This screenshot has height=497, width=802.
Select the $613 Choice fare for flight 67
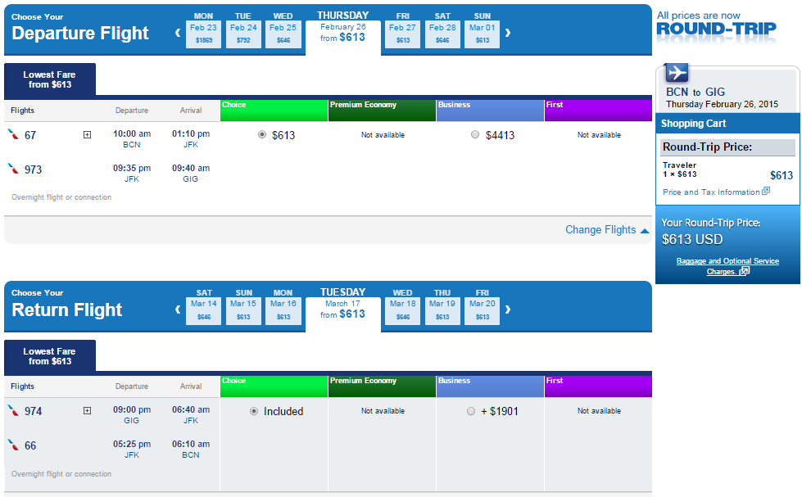pos(262,134)
